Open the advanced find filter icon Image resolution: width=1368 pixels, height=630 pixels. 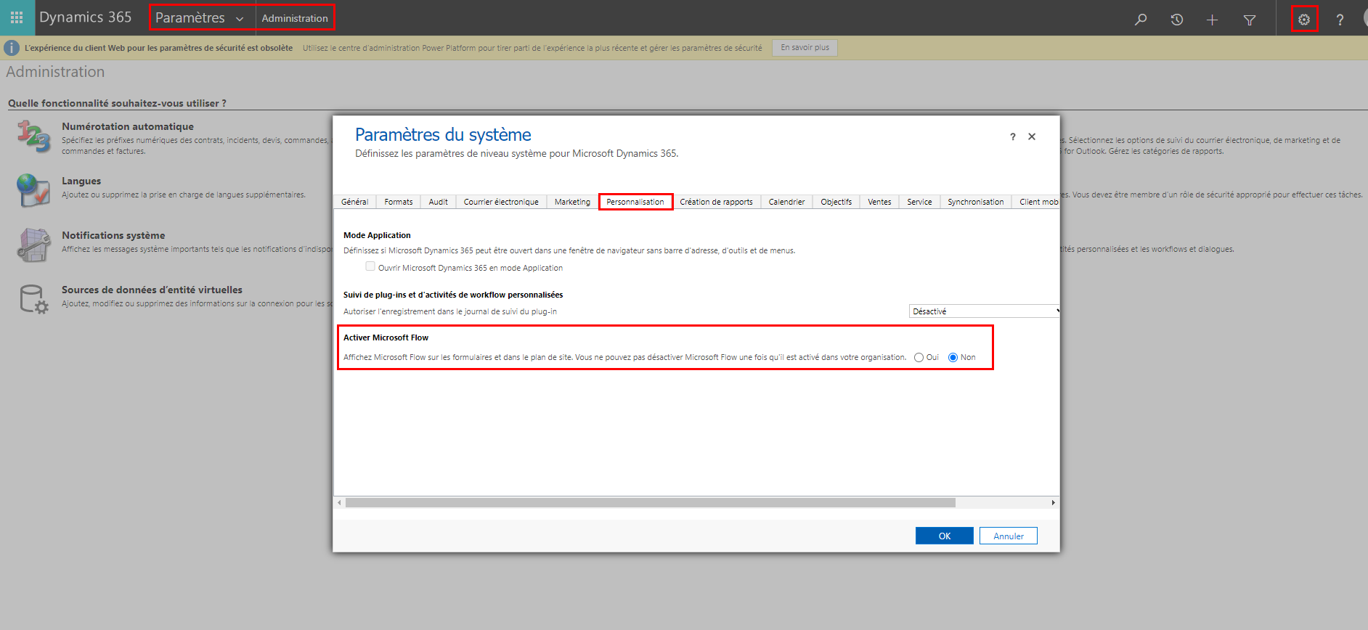pos(1250,20)
